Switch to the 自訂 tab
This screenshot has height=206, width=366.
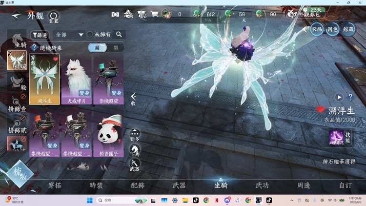pos(345,185)
